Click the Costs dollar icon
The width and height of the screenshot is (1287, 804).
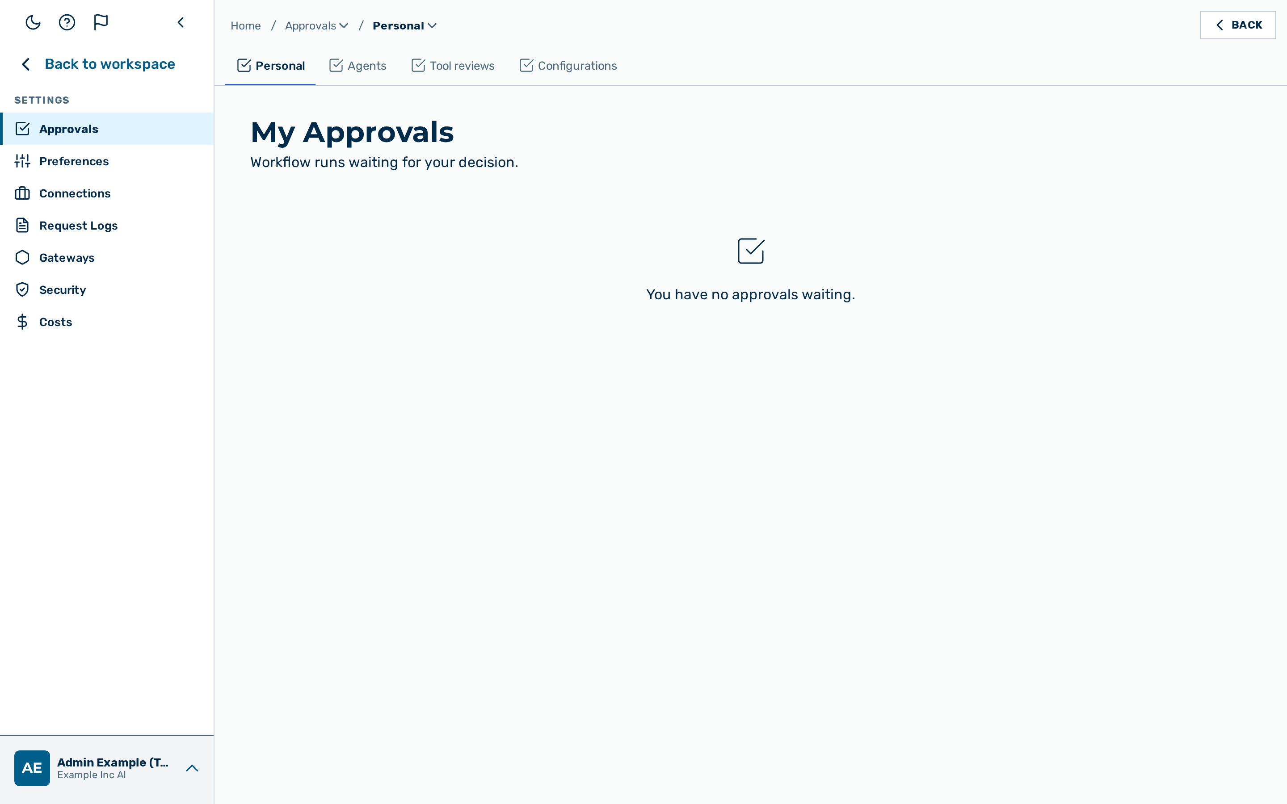coord(22,322)
